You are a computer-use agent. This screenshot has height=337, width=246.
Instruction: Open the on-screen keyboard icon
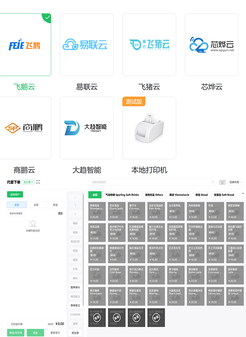222,182
